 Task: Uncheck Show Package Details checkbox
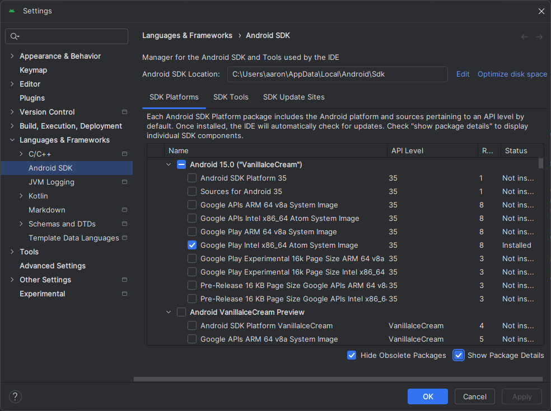tap(459, 355)
